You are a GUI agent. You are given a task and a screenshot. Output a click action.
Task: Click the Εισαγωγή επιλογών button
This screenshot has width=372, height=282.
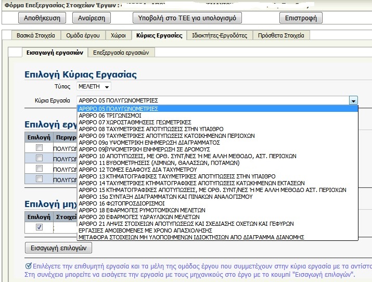click(x=59, y=247)
